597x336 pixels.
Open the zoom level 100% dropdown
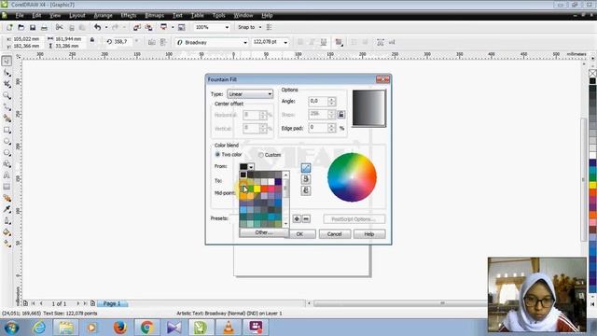tap(227, 27)
